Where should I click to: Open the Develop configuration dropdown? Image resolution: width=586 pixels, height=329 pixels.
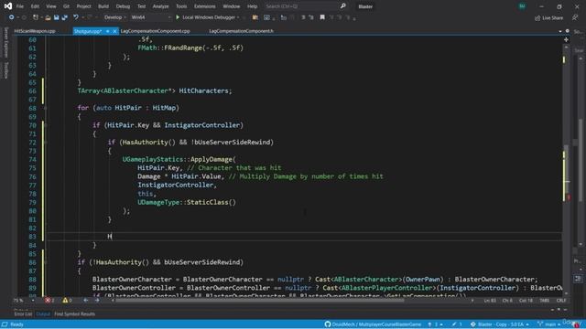point(114,17)
